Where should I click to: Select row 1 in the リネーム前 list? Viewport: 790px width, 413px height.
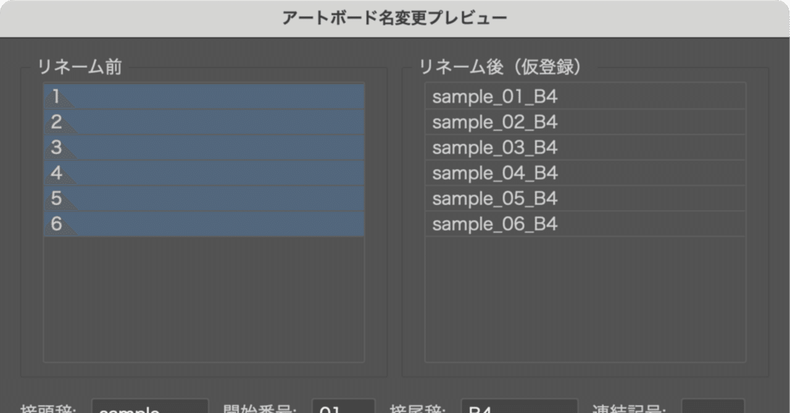(x=204, y=96)
